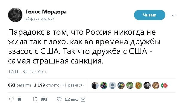This screenshot has height=109, width=183.
Task: View the 1 199 отметок «Нравится» list
Action: pos(59,85)
